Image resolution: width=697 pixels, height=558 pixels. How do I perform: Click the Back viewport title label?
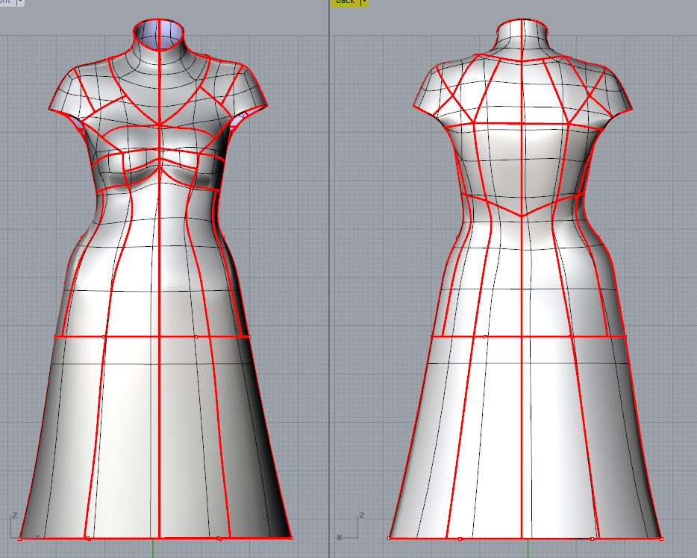click(344, 2)
